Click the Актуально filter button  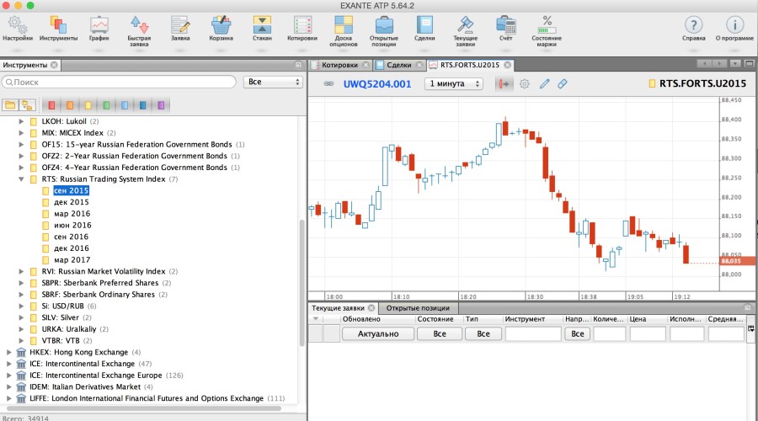coord(378,334)
